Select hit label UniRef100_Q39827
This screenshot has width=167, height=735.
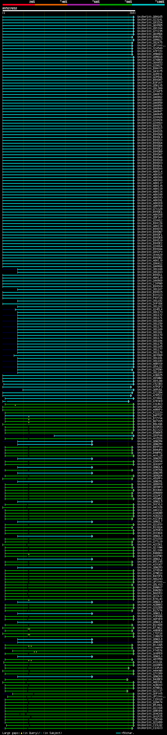click(x=150, y=65)
